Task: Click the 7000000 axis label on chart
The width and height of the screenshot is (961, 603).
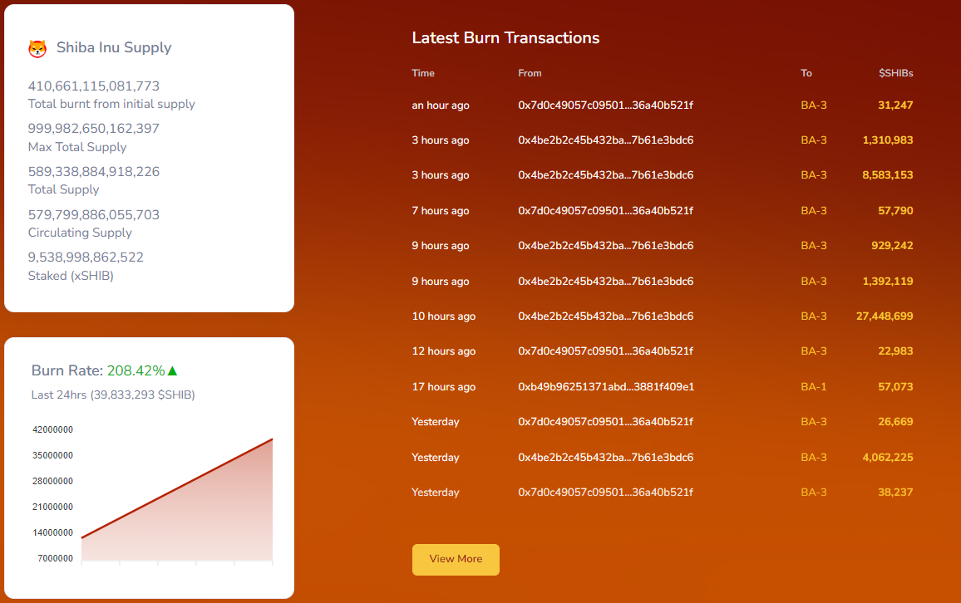Action: (x=55, y=558)
